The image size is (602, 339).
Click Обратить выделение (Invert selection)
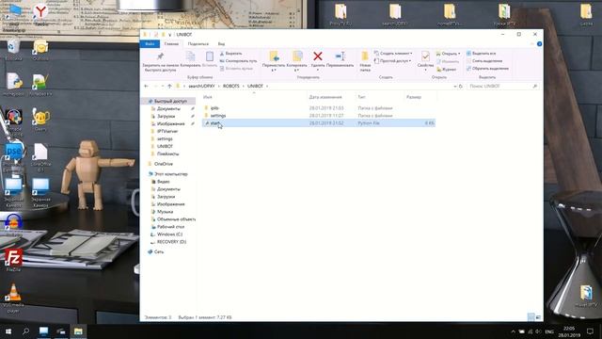487,69
